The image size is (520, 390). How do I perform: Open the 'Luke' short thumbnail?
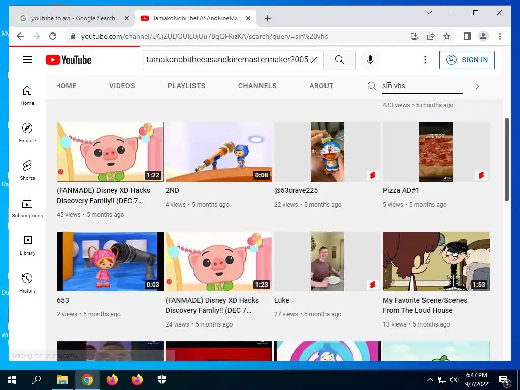pyautogui.click(x=328, y=262)
